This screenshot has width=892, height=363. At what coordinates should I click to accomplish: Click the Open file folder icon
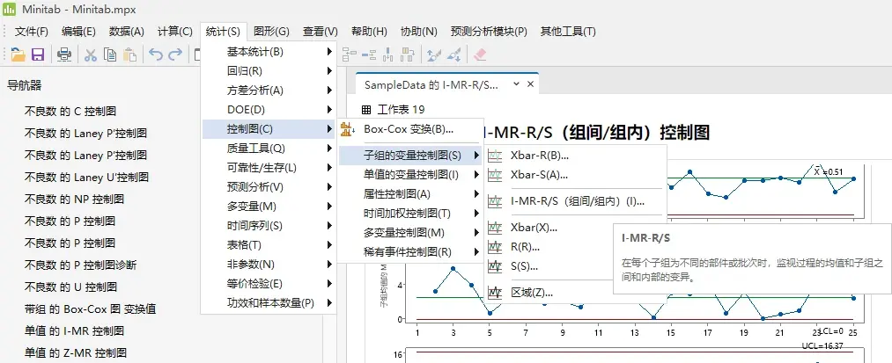coord(17,54)
